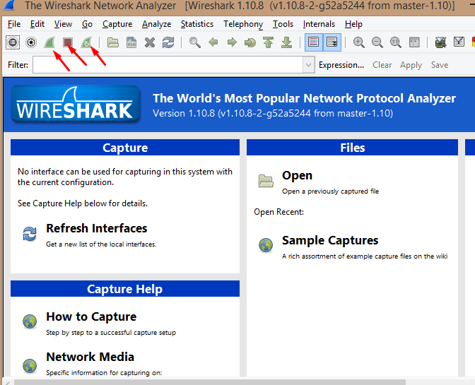The image size is (475, 385).
Task: Open the Telephony menu
Action: click(243, 24)
